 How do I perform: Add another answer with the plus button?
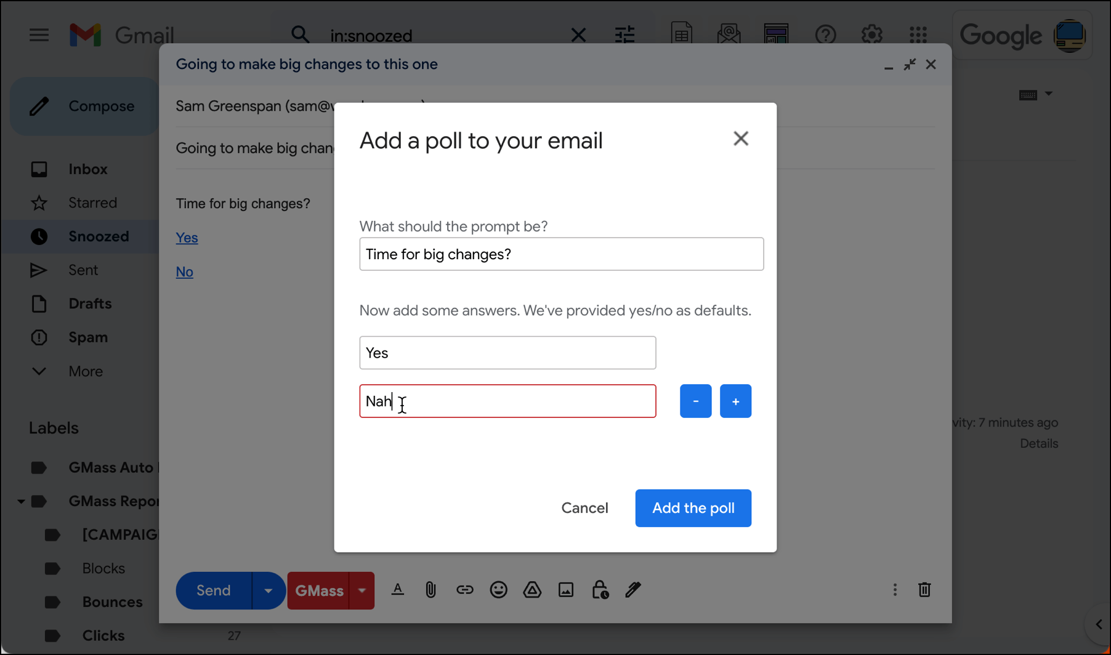coord(735,401)
